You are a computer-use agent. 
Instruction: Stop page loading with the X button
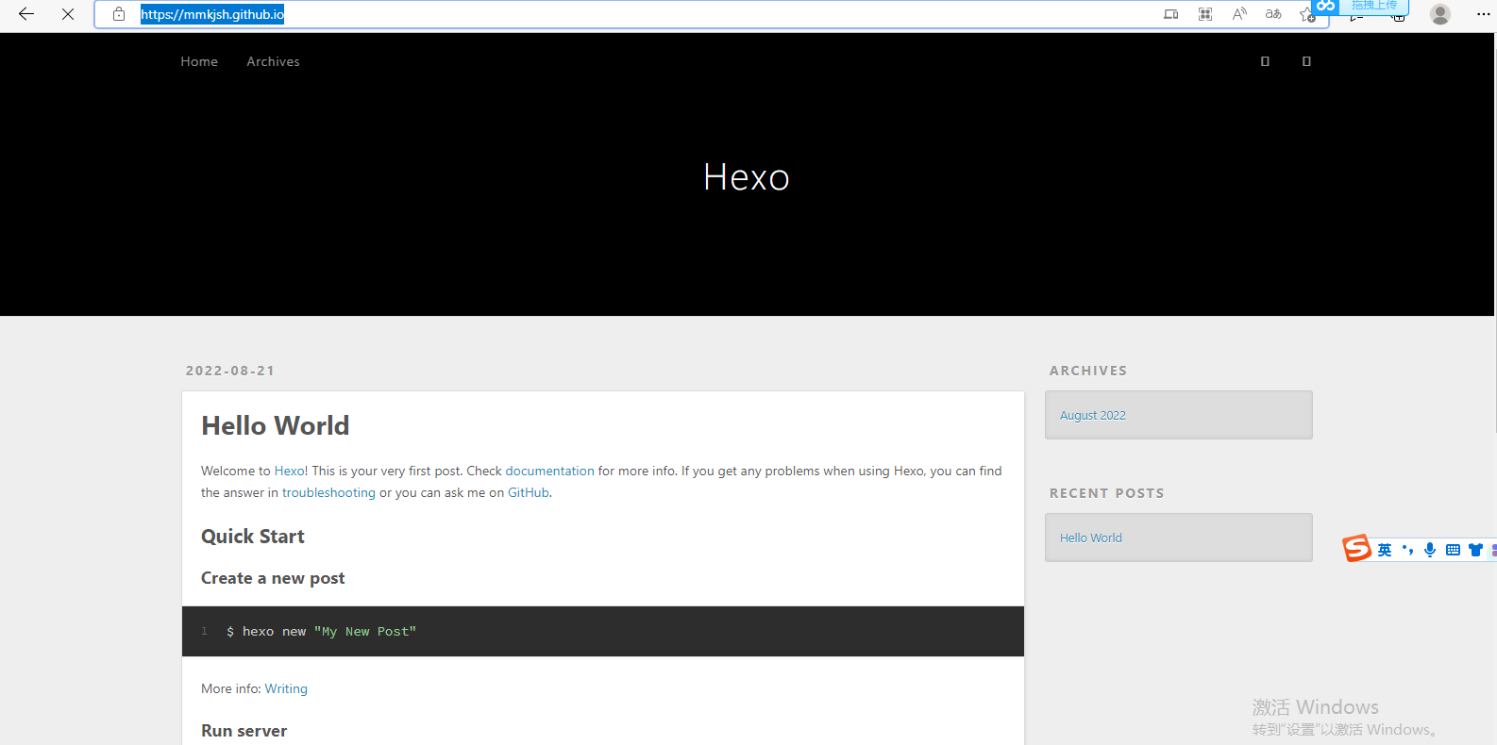(68, 14)
